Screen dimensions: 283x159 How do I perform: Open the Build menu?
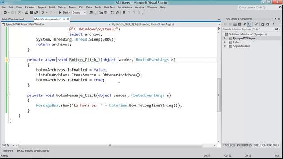pyautogui.click(x=52, y=8)
